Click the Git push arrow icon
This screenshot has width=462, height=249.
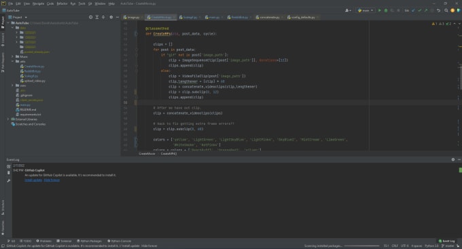click(426, 10)
